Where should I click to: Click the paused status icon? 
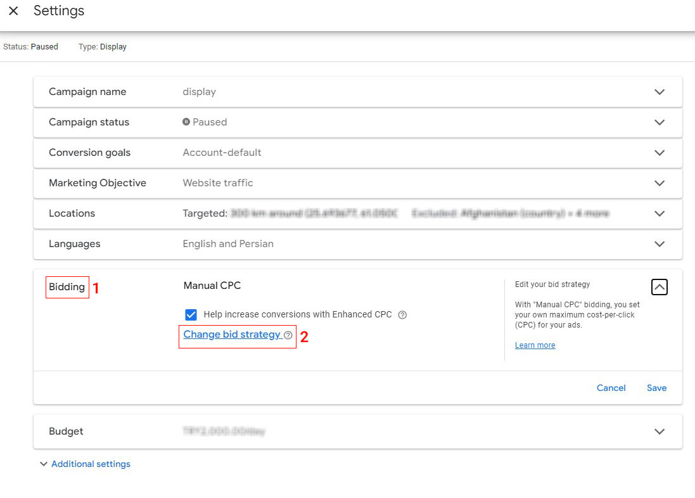(x=186, y=122)
